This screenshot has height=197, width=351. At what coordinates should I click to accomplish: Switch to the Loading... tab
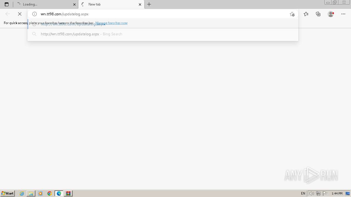pos(46,4)
